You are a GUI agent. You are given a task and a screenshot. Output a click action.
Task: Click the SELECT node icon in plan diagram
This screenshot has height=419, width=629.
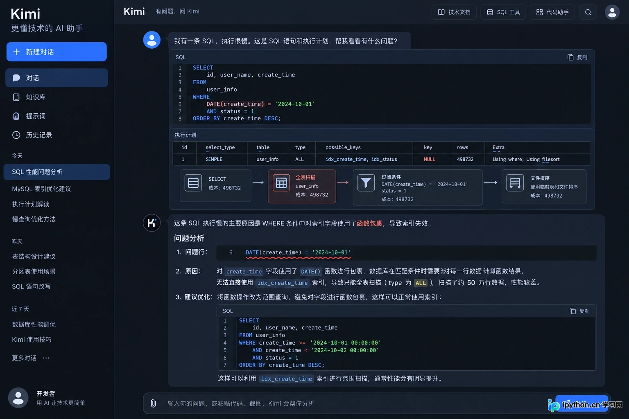(193, 183)
